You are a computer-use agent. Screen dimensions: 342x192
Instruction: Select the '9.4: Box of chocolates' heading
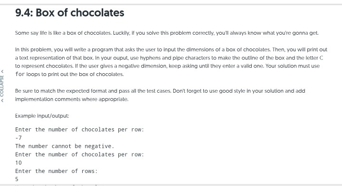[x=69, y=13]
